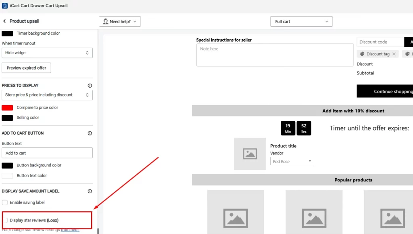Click Display Save Amount Label info icon

[x=90, y=191]
